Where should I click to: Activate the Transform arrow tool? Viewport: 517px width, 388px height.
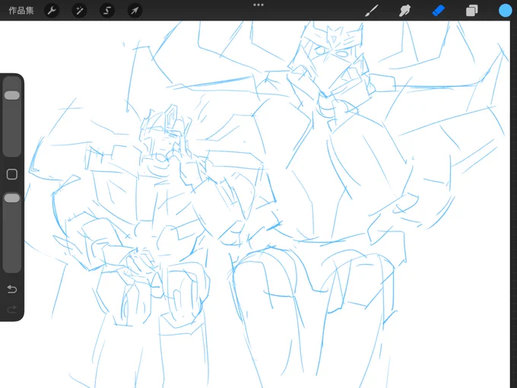(x=135, y=11)
